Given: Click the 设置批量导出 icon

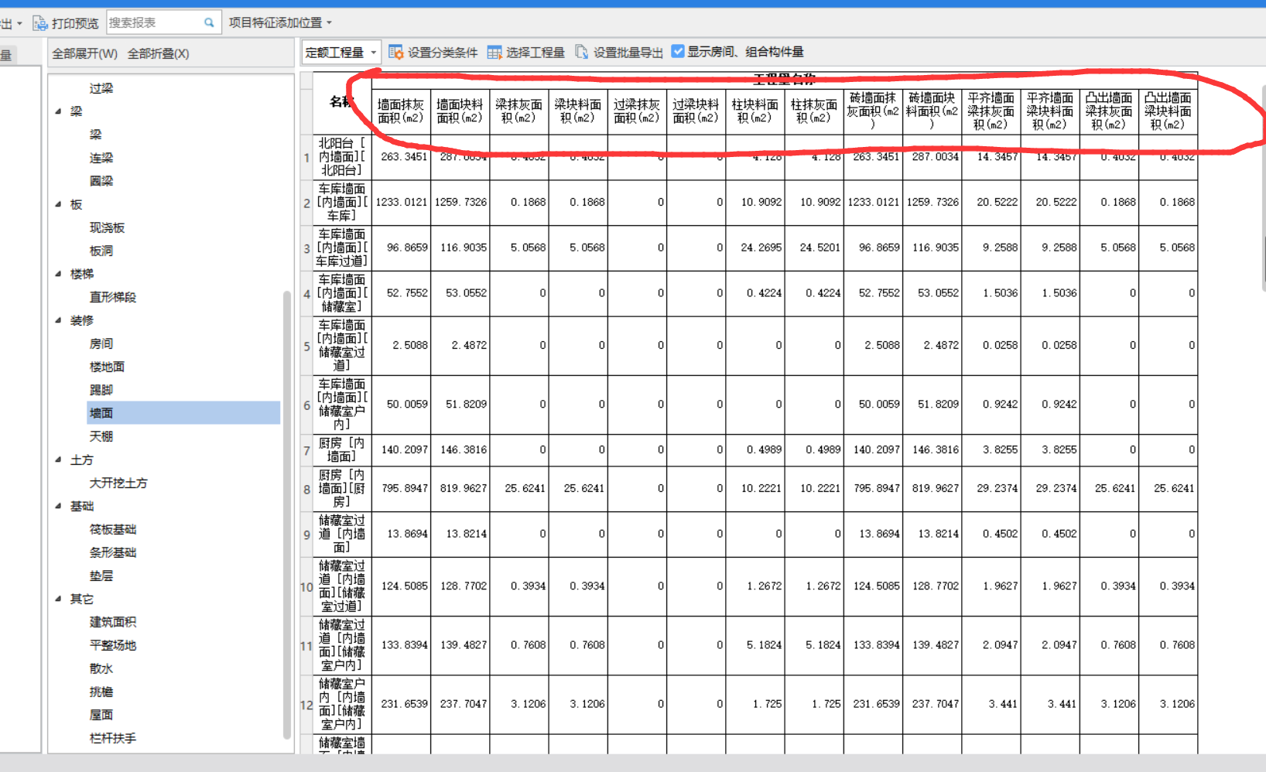Looking at the screenshot, I should tap(582, 52).
